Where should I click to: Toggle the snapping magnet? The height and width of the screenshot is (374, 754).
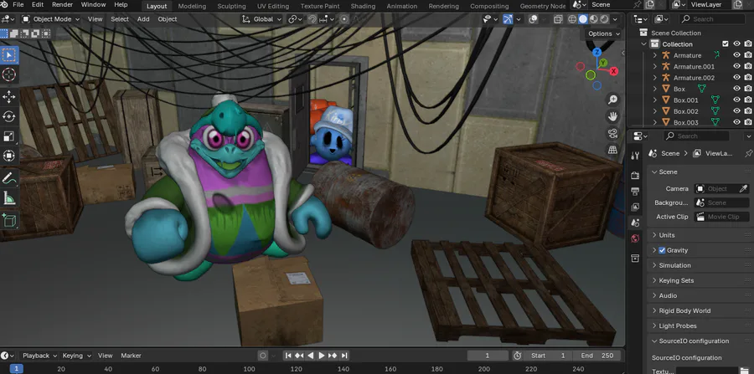(x=312, y=19)
